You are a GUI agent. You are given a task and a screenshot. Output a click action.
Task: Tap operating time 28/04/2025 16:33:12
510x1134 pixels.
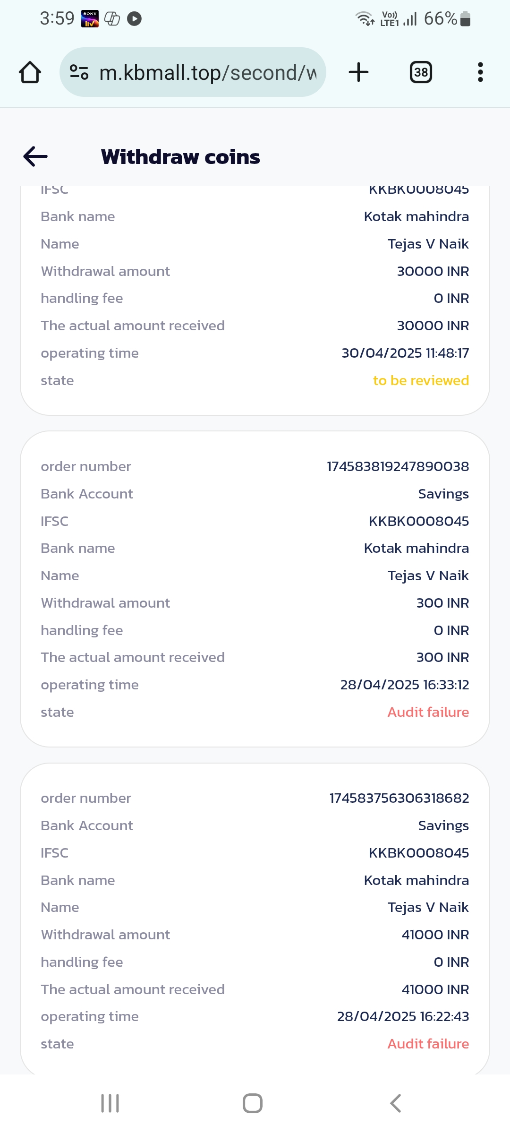[405, 685]
